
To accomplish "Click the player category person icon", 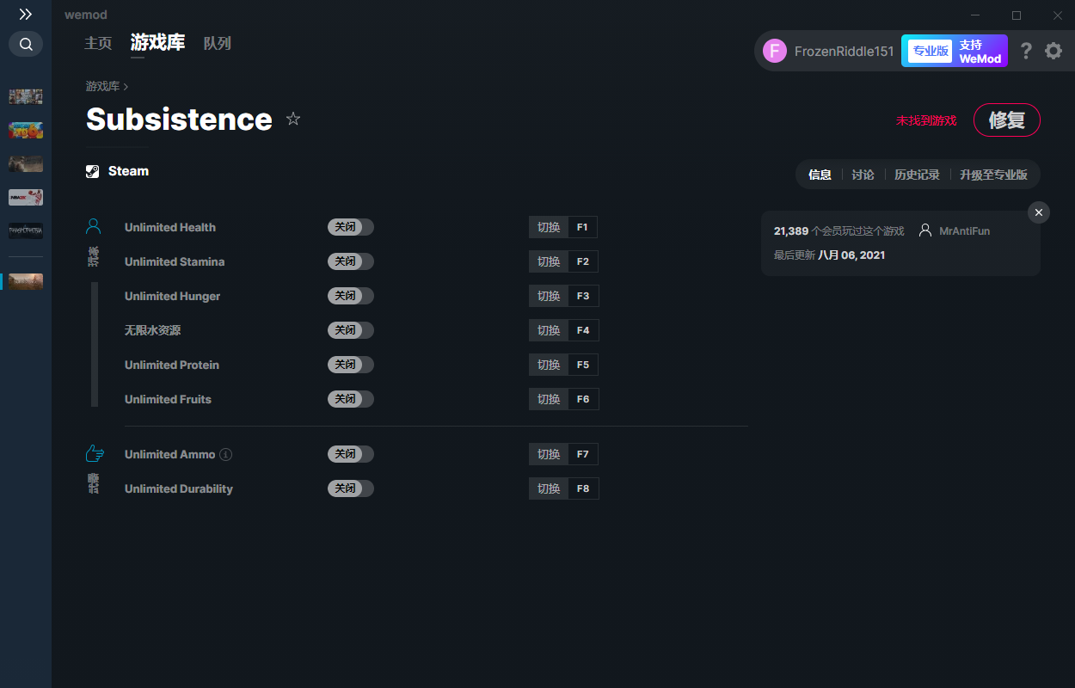I will pyautogui.click(x=94, y=227).
